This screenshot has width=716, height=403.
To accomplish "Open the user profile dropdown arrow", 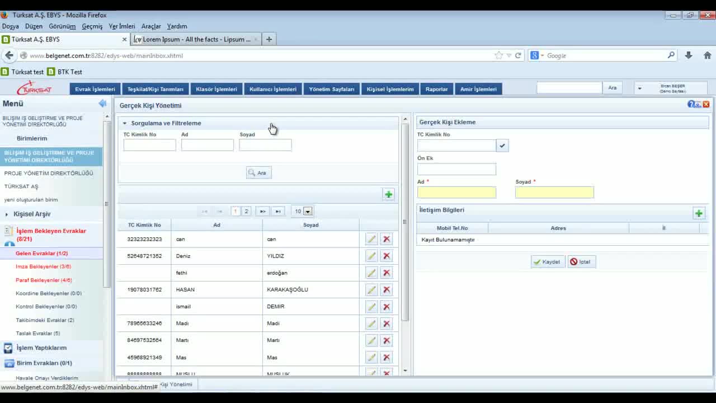I will pyautogui.click(x=639, y=88).
